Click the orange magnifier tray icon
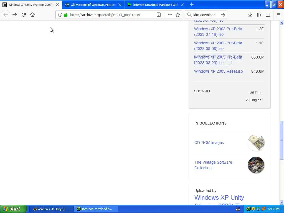 (x=263, y=209)
